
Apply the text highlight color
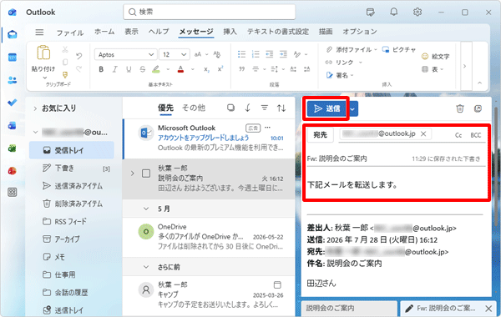tap(156, 69)
